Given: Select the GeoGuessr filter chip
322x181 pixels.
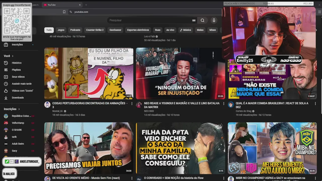Looking at the screenshot, I should (x=115, y=30).
